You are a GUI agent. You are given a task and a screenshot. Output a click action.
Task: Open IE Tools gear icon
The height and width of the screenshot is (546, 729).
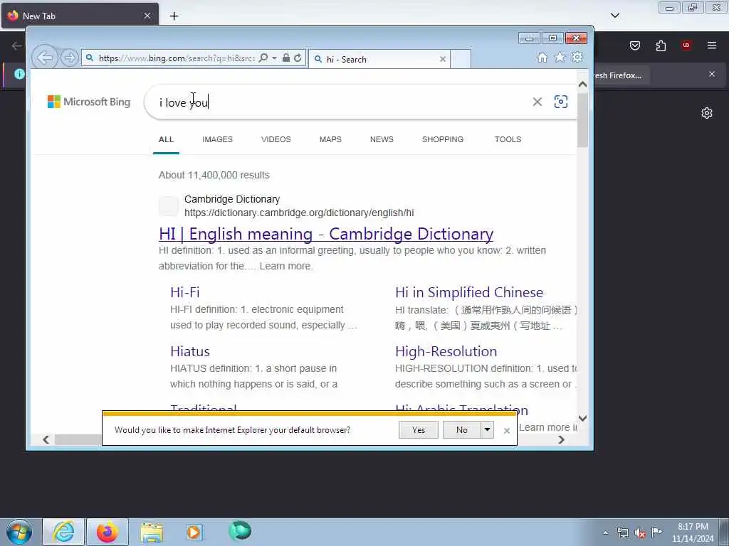click(x=577, y=57)
